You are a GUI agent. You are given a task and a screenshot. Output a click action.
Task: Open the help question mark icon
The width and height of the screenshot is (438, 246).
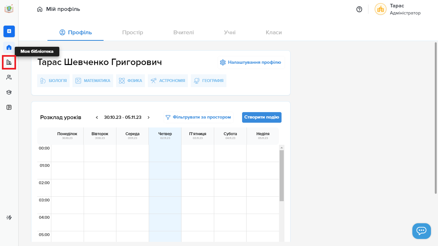click(x=359, y=9)
